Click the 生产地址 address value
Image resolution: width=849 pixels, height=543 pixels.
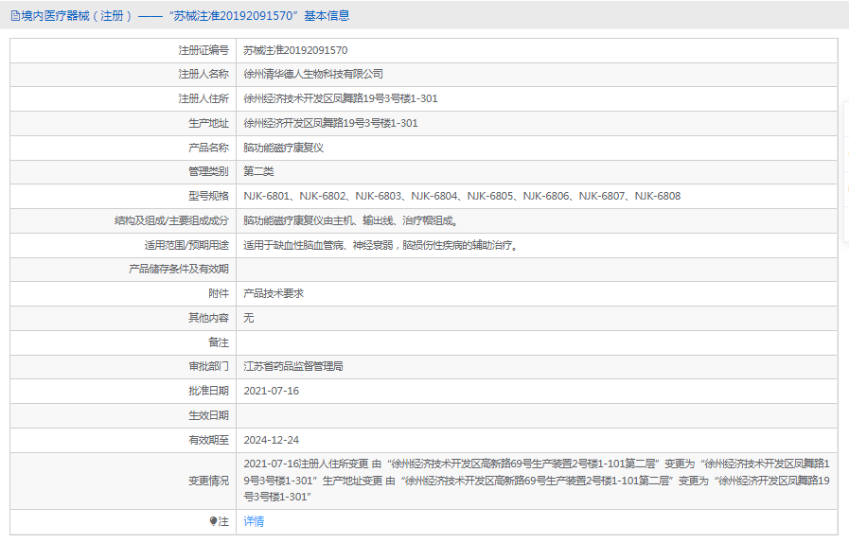[330, 123]
